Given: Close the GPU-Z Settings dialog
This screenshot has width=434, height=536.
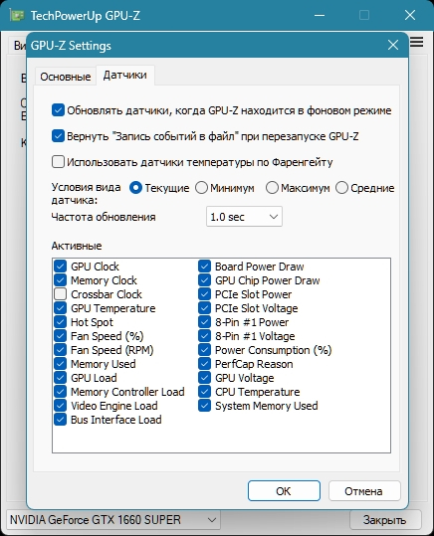Looking at the screenshot, I should pyautogui.click(x=393, y=45).
